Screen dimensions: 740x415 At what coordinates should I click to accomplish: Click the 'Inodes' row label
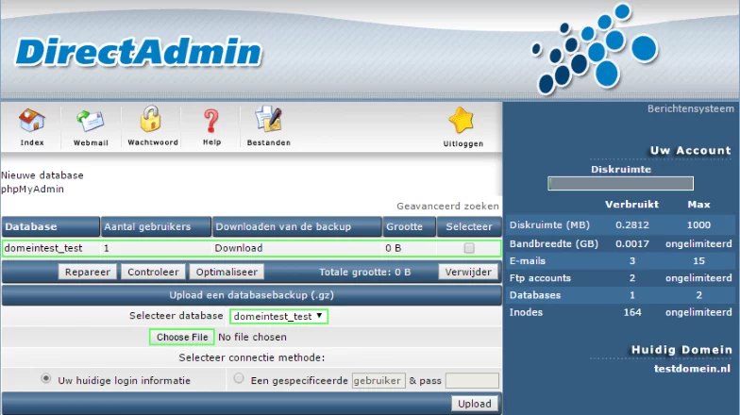[526, 312]
